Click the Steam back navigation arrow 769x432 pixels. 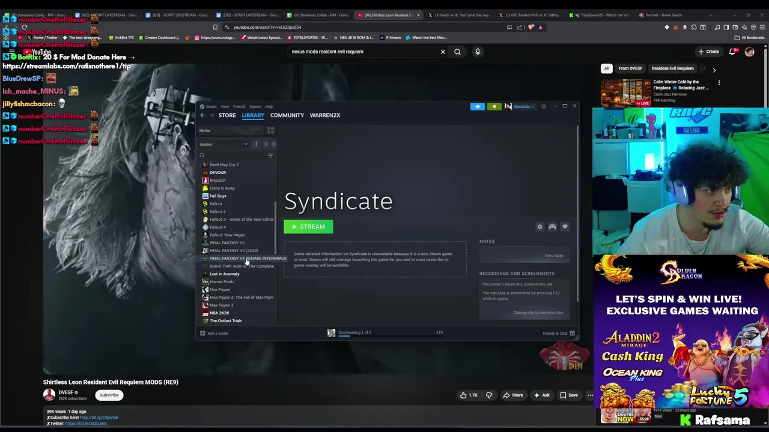(x=202, y=115)
